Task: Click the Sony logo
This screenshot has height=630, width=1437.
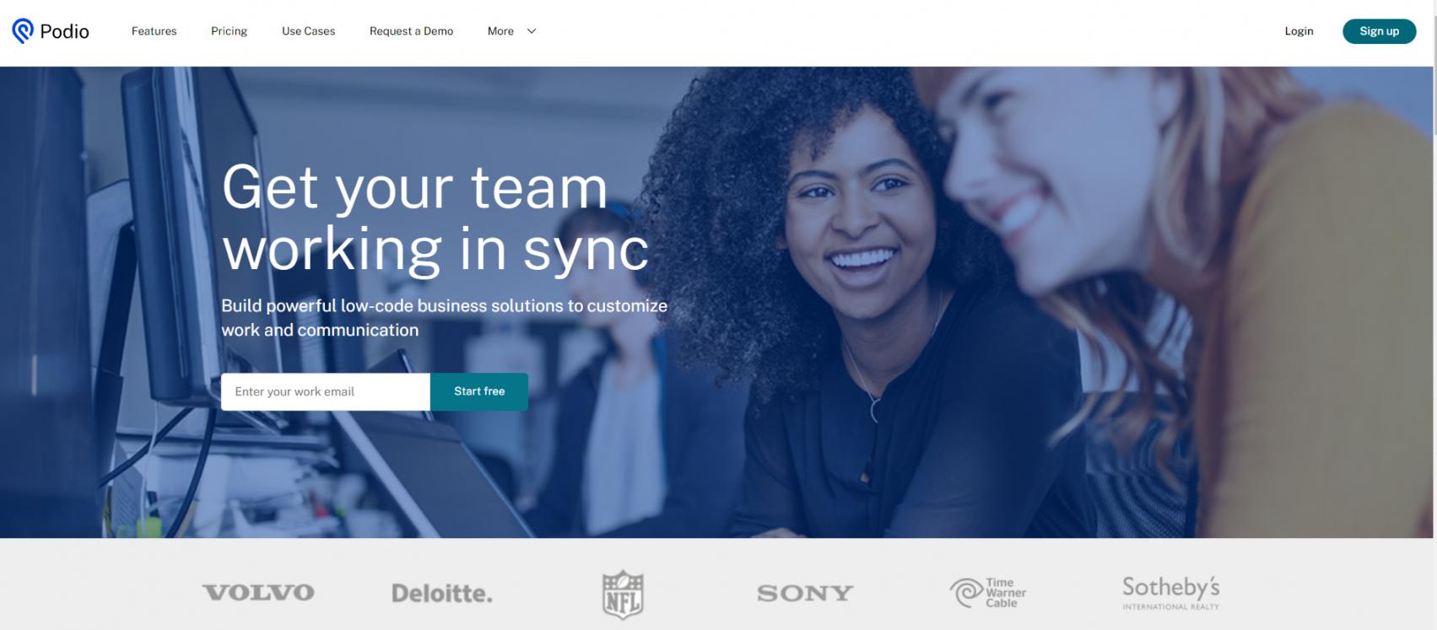Action: [x=805, y=594]
